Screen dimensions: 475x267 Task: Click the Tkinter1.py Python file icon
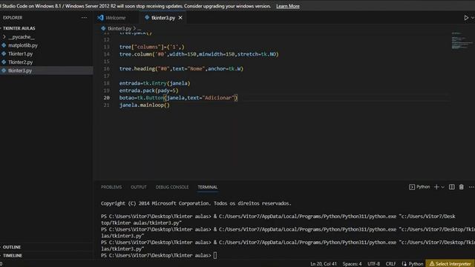pos(4,54)
